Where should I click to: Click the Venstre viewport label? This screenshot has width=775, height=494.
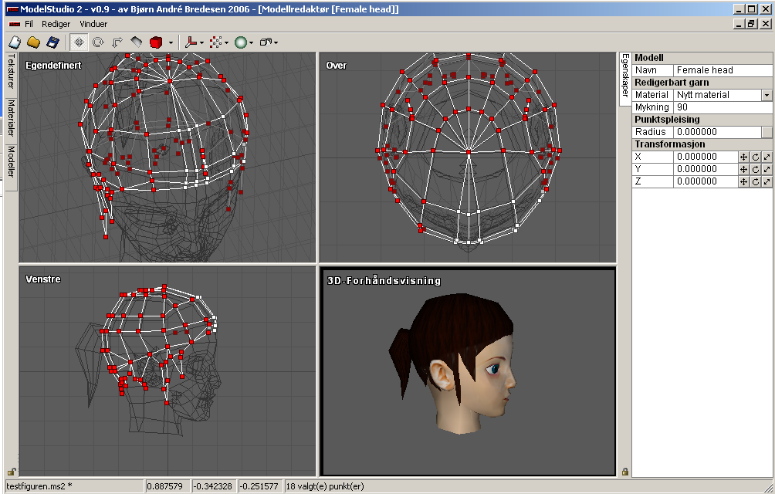pyautogui.click(x=43, y=279)
